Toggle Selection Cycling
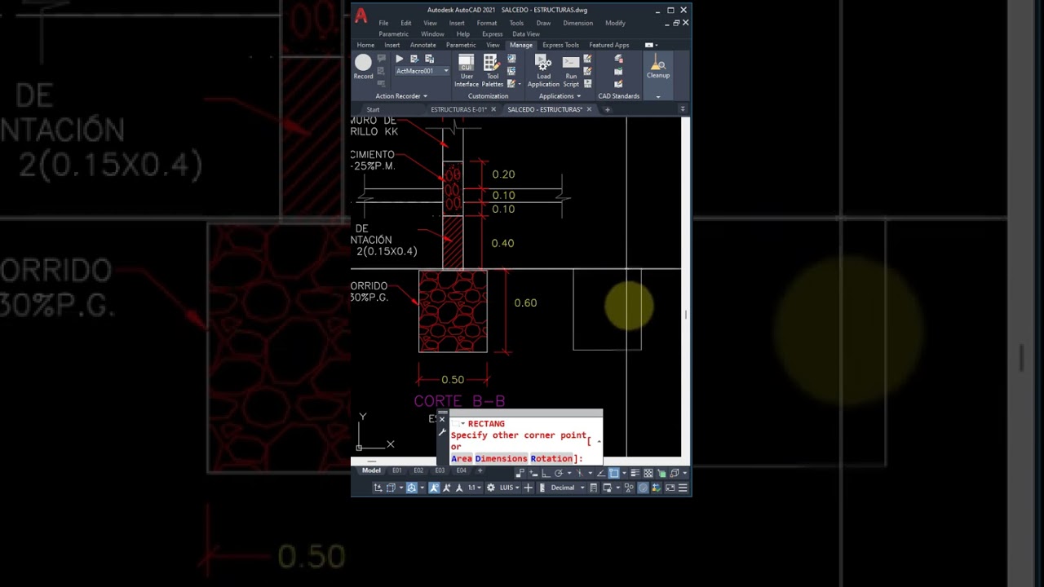This screenshot has width=1044, height=587. pyautogui.click(x=661, y=473)
